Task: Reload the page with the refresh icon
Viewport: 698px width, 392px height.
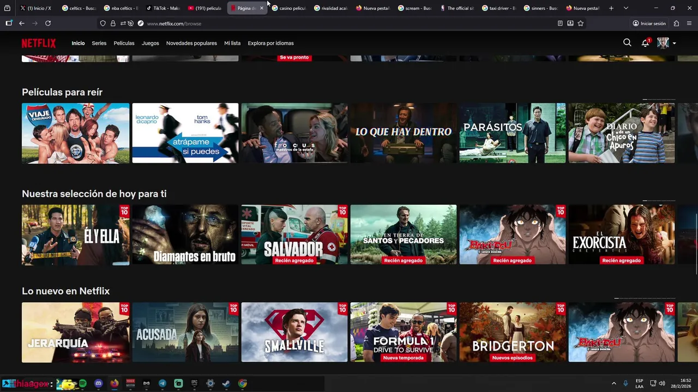Action: coord(48,23)
